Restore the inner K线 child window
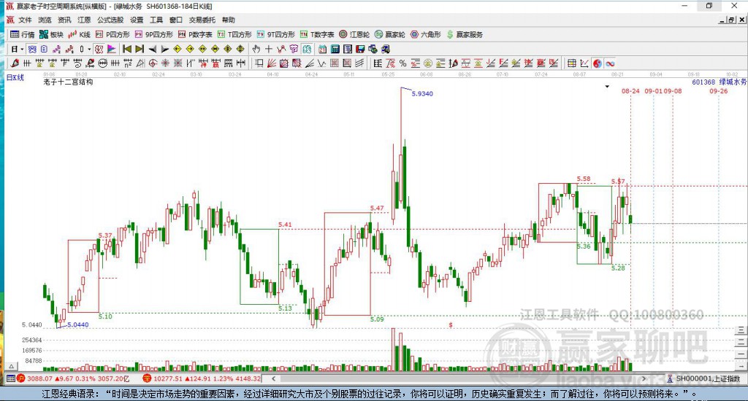Viewport: 748px width, 401px height. tap(731, 20)
